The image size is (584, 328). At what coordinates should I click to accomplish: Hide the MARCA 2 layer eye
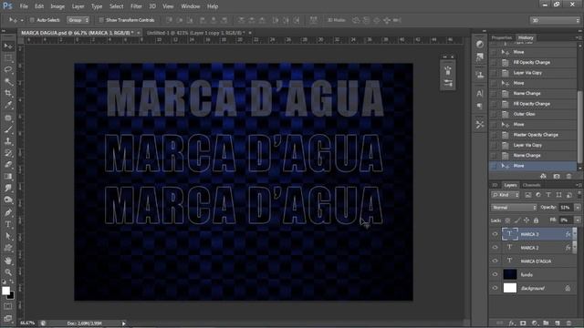click(x=495, y=247)
